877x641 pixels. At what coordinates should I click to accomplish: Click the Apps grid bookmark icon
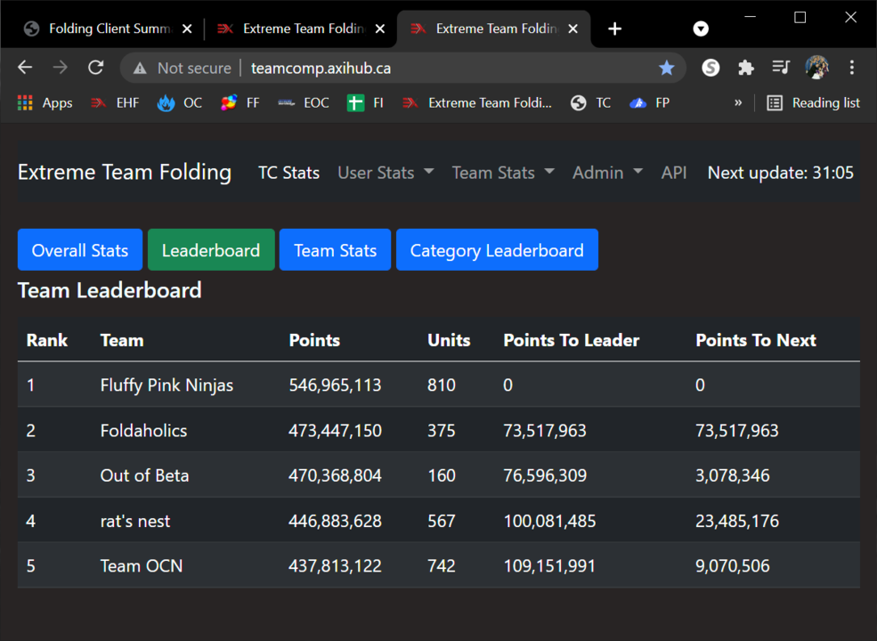tap(25, 103)
